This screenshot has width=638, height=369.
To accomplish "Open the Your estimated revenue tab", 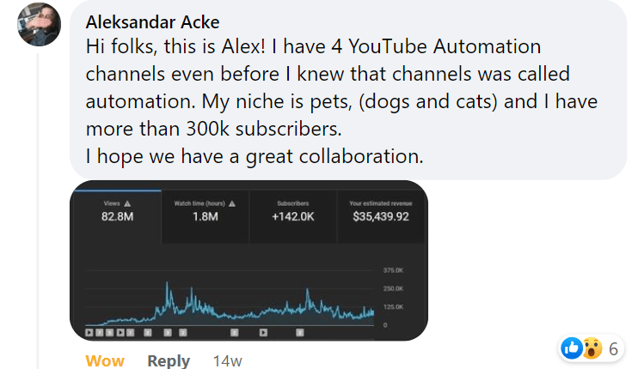I will (x=380, y=211).
